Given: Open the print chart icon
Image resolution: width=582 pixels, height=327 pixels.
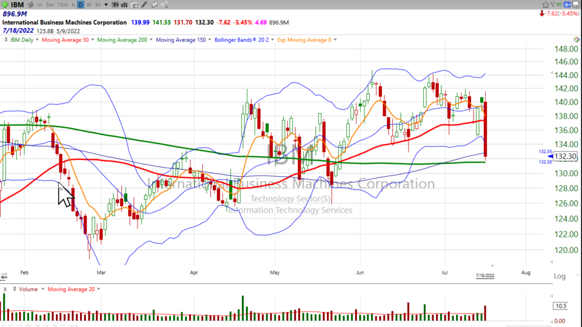Looking at the screenshot, I should pos(30,5).
